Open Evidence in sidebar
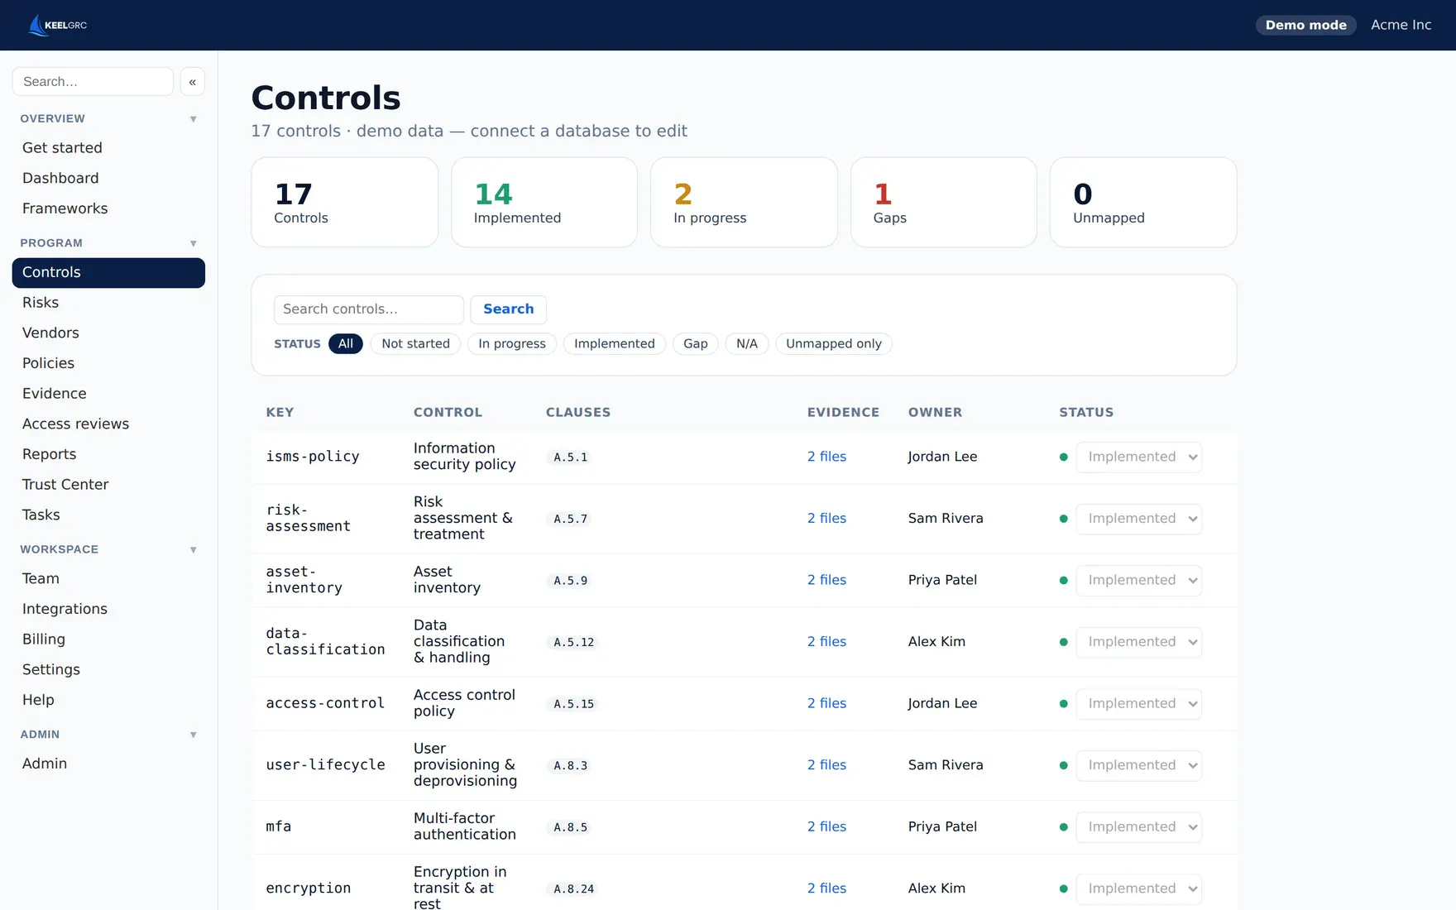 [x=108, y=394]
